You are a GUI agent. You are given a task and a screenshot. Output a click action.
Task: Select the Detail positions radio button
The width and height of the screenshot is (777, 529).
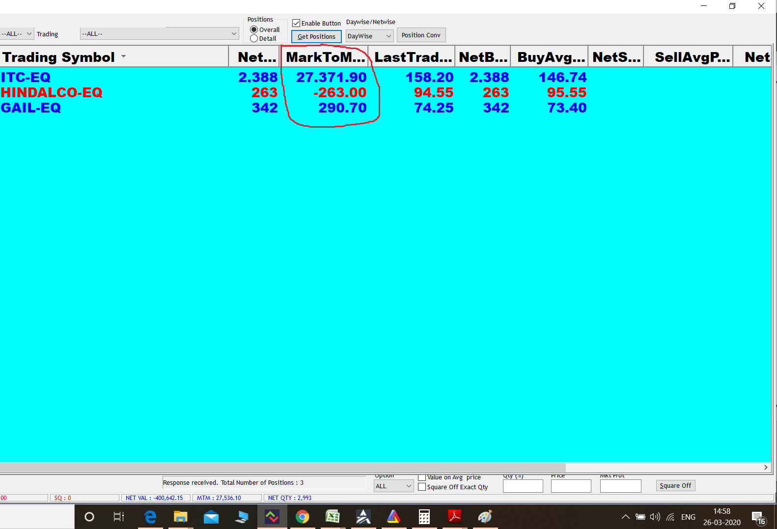pyautogui.click(x=254, y=38)
